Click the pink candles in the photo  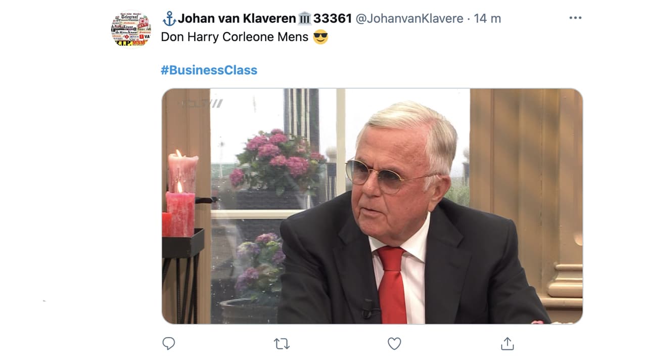click(x=181, y=195)
